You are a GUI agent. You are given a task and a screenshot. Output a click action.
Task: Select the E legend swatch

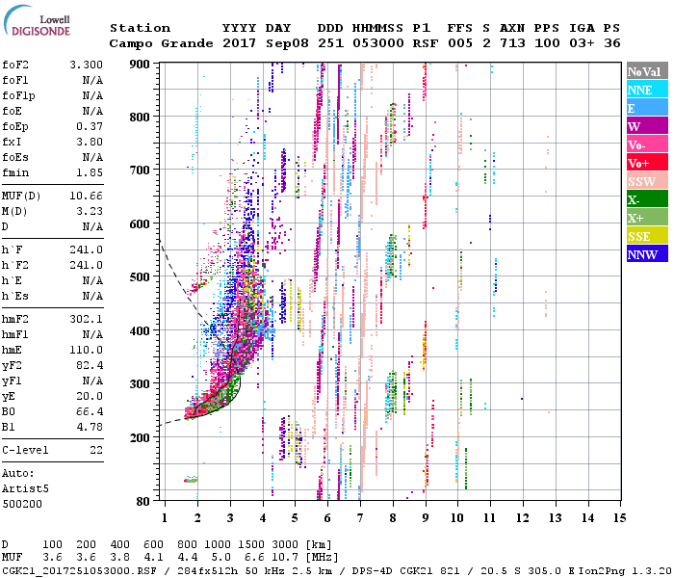coord(647,108)
